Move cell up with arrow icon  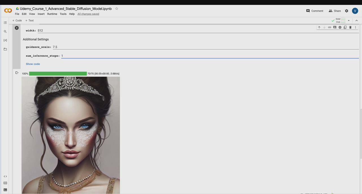pos(319,27)
